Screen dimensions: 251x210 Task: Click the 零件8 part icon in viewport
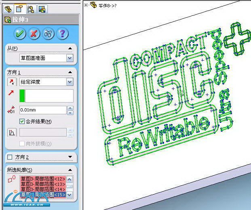(x=93, y=5)
